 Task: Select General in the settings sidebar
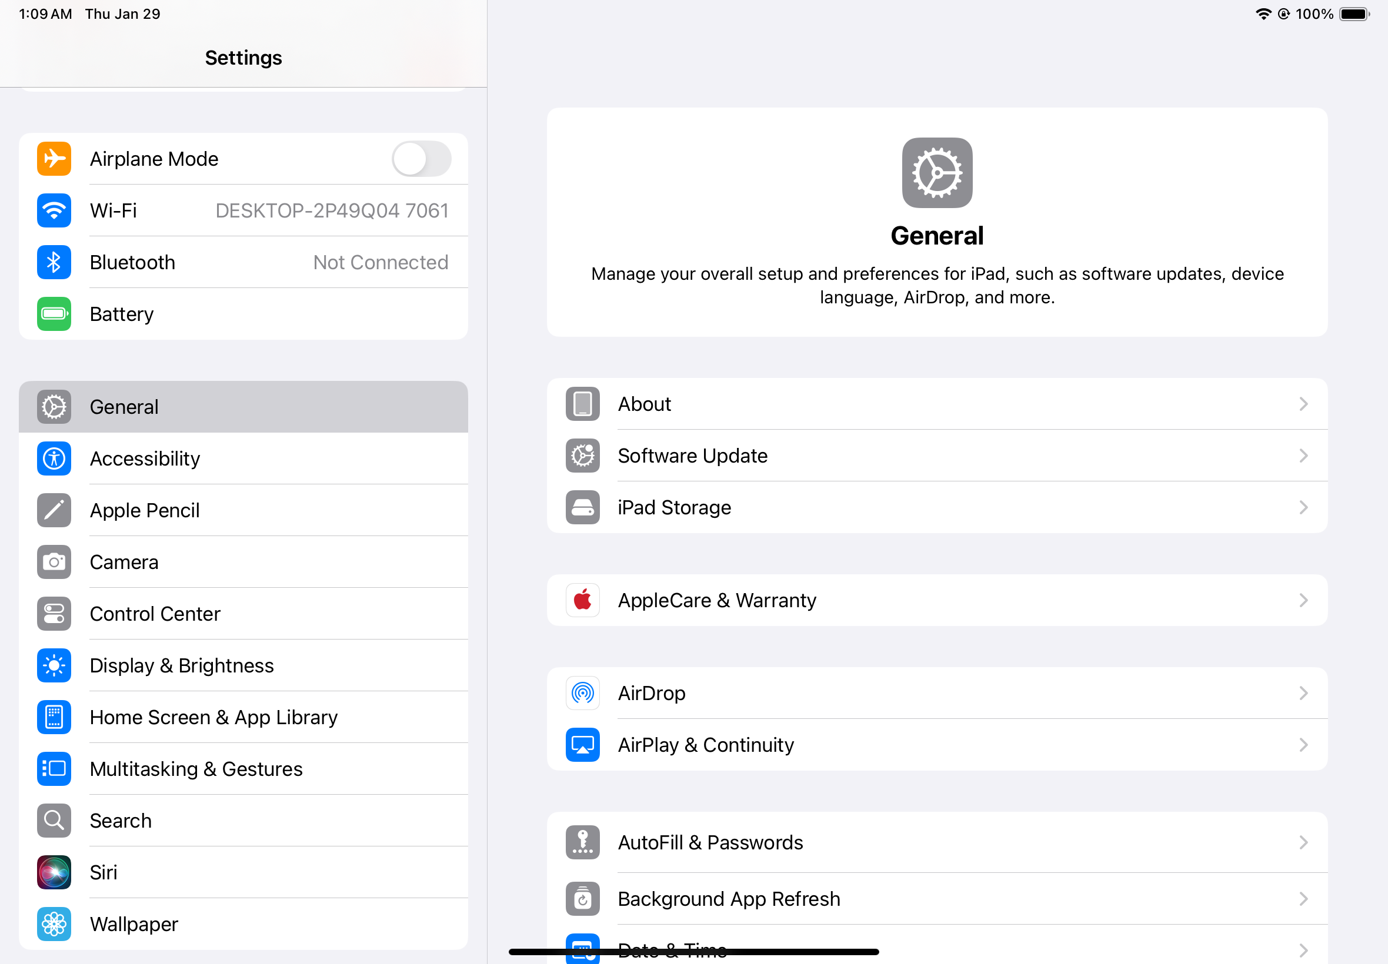(x=243, y=407)
